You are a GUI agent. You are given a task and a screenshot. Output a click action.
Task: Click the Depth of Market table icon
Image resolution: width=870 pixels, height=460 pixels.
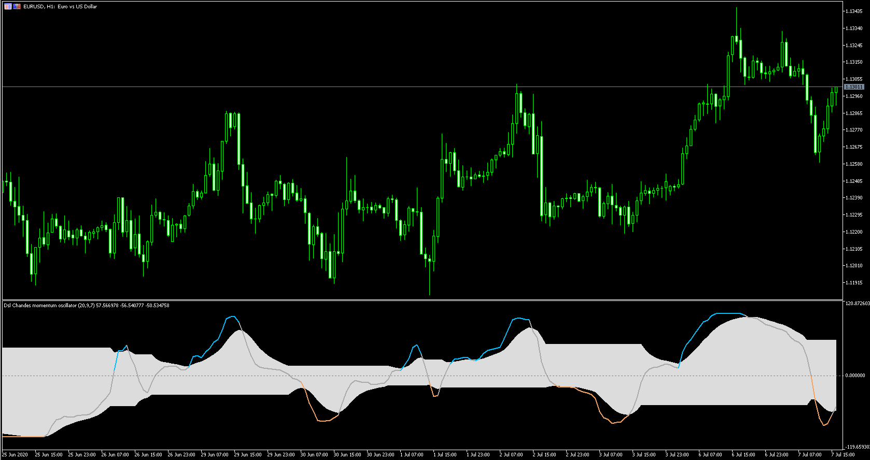pyautogui.click(x=8, y=6)
